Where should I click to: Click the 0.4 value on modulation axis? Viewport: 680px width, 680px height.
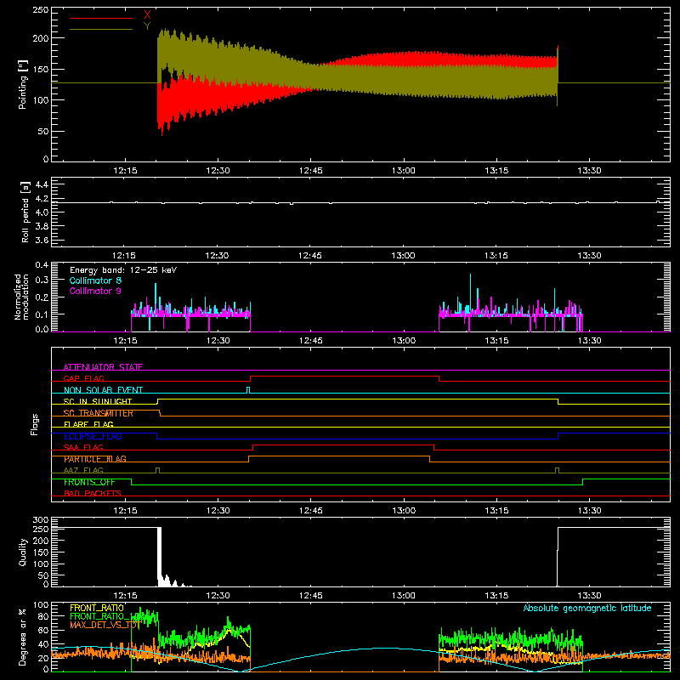pos(42,265)
